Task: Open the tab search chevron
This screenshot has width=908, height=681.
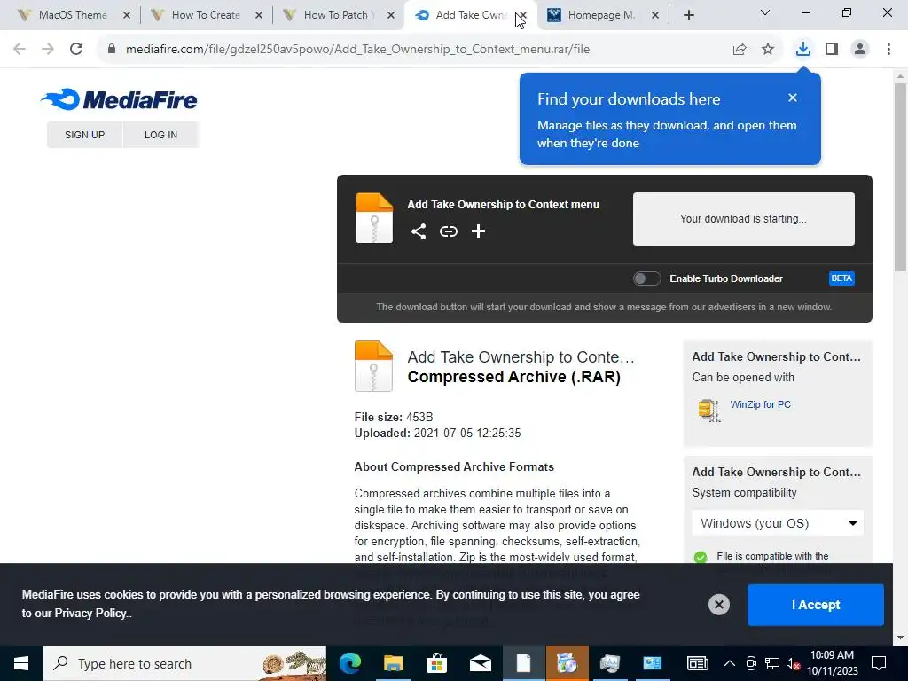Action: coord(765,12)
